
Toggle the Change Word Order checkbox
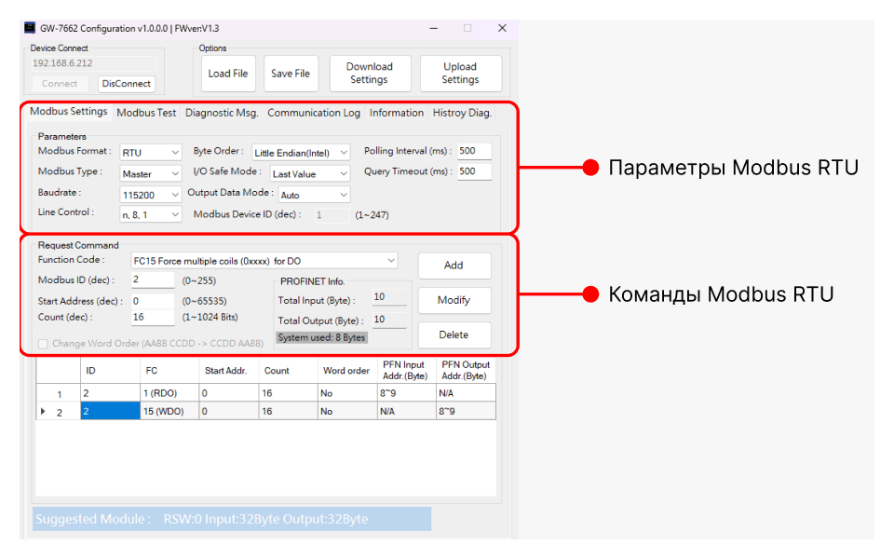pyautogui.click(x=43, y=344)
